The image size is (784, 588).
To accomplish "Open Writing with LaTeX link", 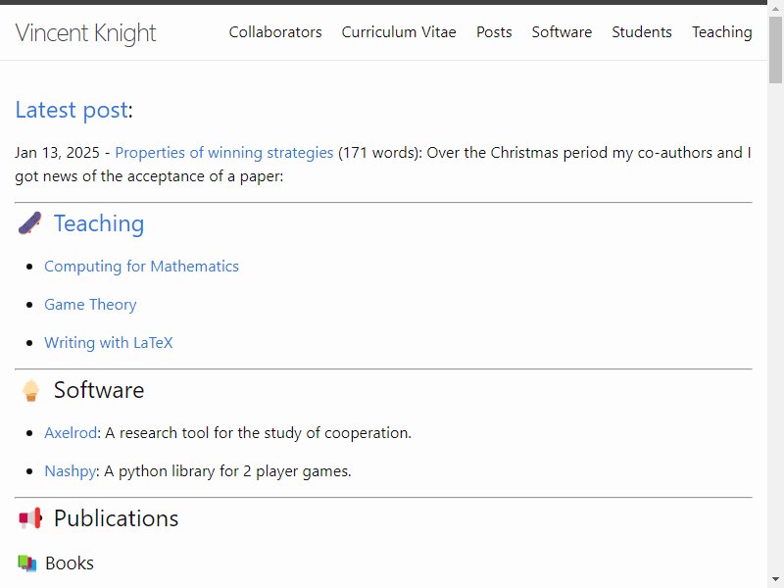I will pyautogui.click(x=109, y=342).
